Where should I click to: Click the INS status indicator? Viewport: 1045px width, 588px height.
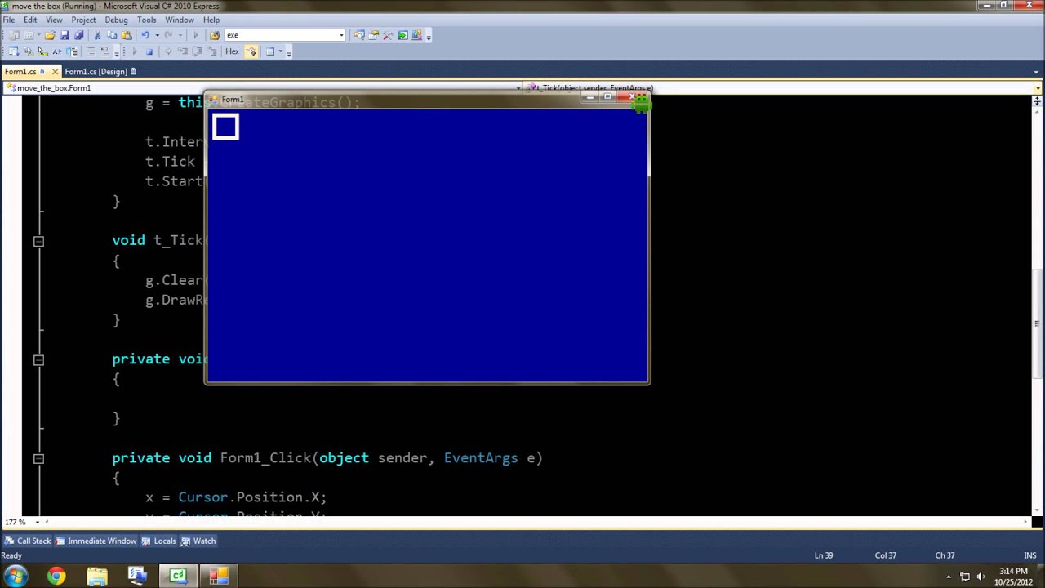click(1030, 555)
